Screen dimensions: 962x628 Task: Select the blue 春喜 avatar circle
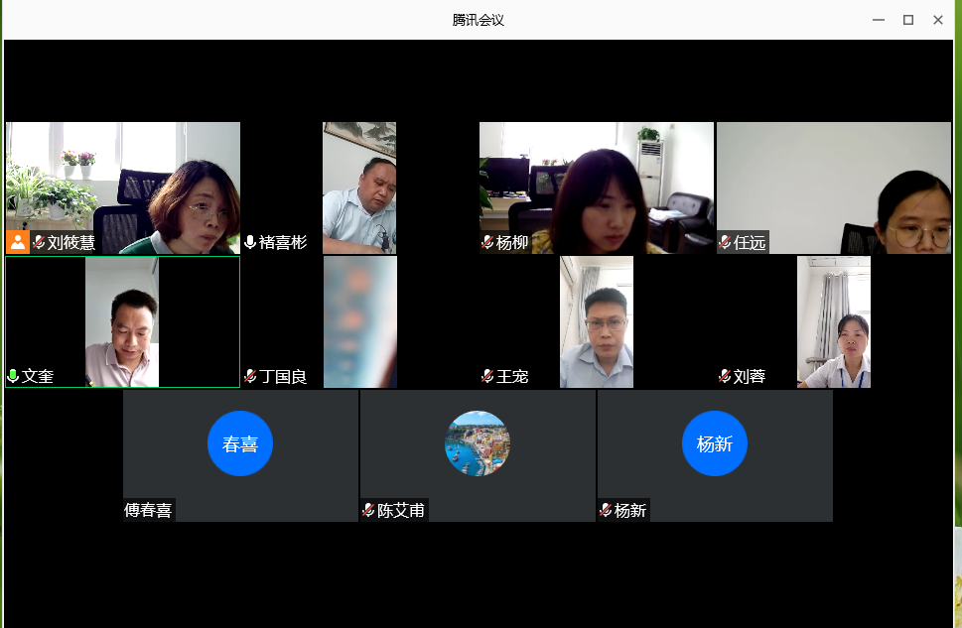point(240,443)
